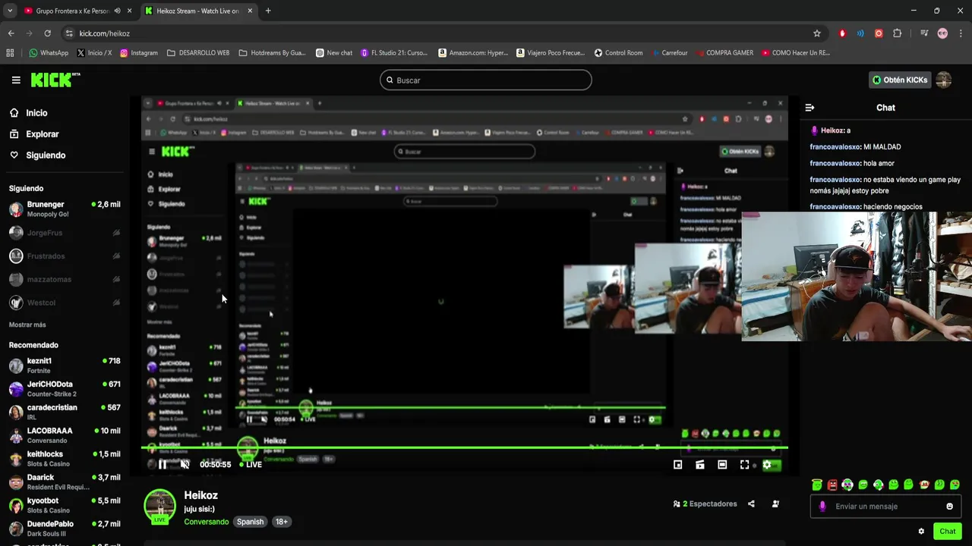Viewport: 972px width, 546px height.
Task: Open the Hotdreams bookmark folder
Action: [x=273, y=53]
